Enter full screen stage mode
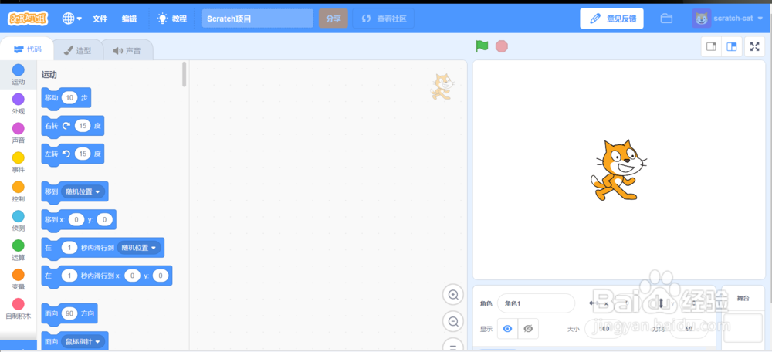Screen dimensions: 772x352 (x=754, y=47)
